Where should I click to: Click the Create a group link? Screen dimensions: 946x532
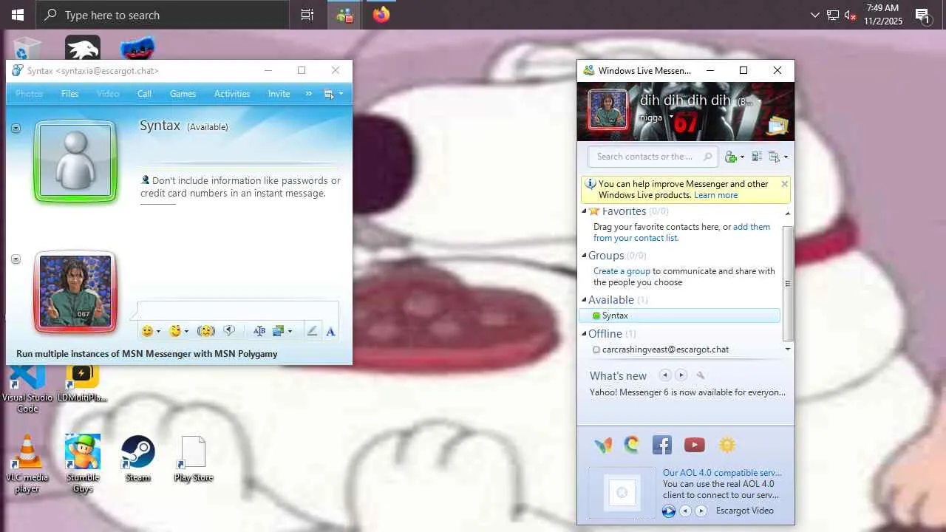pos(622,271)
